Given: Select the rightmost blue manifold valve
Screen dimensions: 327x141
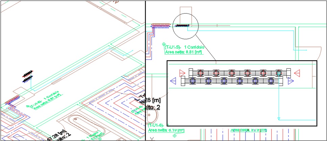Looking at the screenshot, I should (271, 81).
